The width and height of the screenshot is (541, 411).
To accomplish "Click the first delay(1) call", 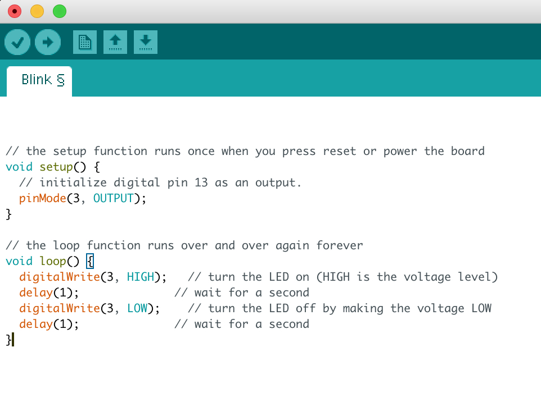I will tap(49, 293).
